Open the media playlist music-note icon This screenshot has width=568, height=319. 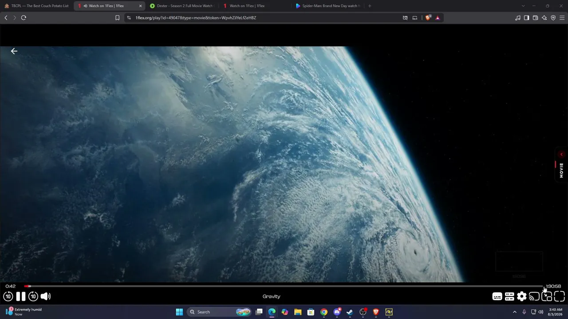[x=517, y=18]
